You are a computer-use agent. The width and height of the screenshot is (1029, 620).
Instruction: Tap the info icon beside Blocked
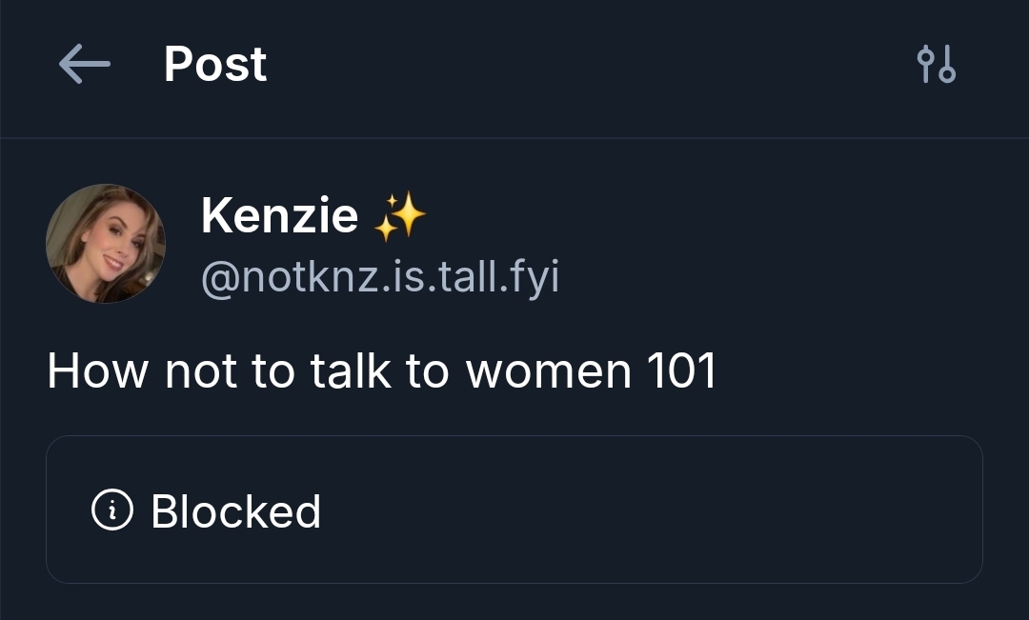click(x=111, y=510)
